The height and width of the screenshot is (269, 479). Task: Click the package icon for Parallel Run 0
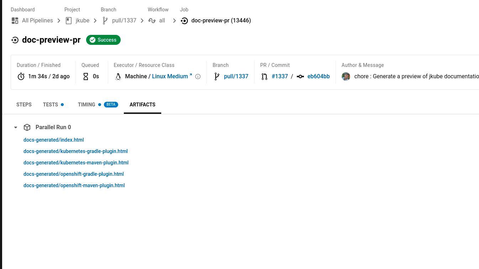tap(27, 127)
